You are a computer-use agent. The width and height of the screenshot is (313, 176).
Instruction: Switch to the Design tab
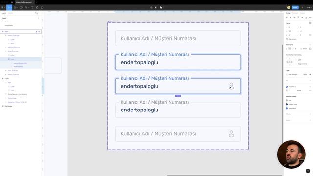[x=288, y=13]
